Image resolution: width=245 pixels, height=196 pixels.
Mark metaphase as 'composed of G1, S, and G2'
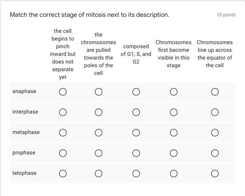pyautogui.click(x=136, y=132)
